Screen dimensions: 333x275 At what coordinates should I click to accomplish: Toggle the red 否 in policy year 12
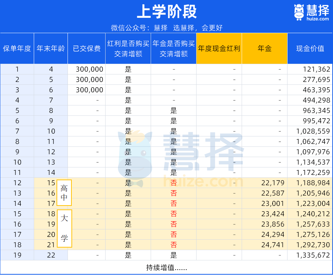click(x=174, y=183)
